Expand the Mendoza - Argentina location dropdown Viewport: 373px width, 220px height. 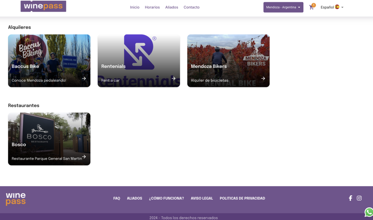[283, 7]
